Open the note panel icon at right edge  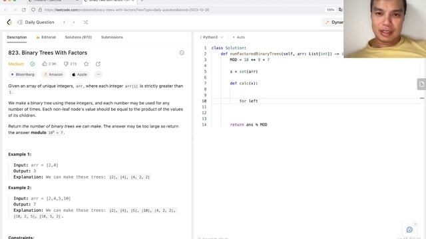(421, 84)
